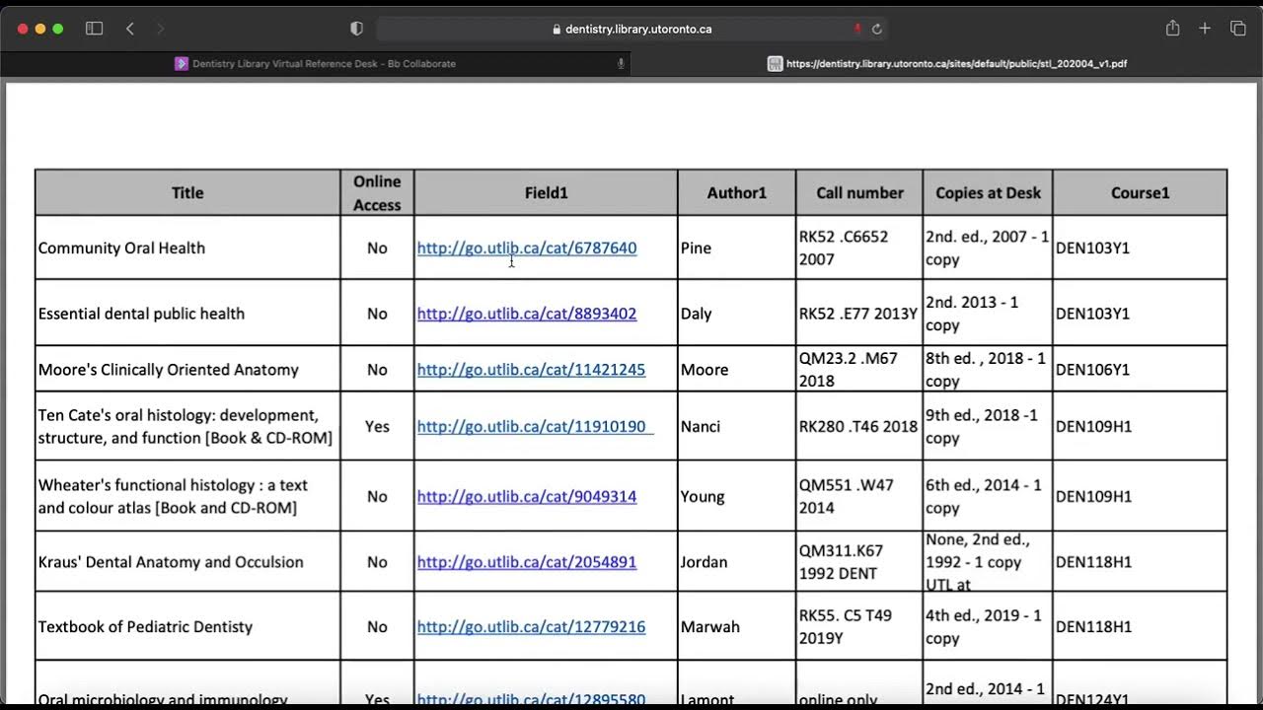This screenshot has height=710, width=1263.
Task: Click the Bb Collaborate tab favicon
Action: tap(182, 63)
